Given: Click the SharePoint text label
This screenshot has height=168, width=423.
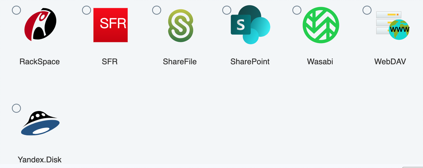Looking at the screenshot, I should click(250, 62).
